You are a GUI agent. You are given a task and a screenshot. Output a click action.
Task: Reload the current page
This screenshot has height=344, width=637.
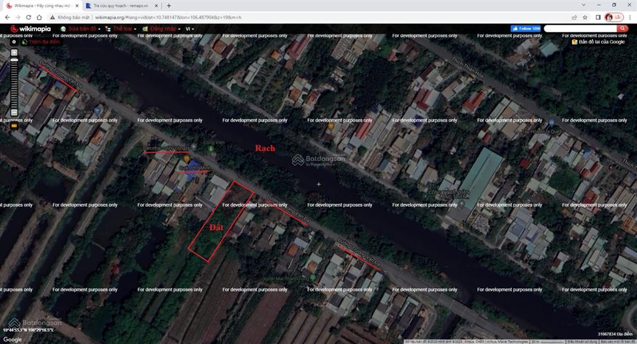[x=29, y=17]
